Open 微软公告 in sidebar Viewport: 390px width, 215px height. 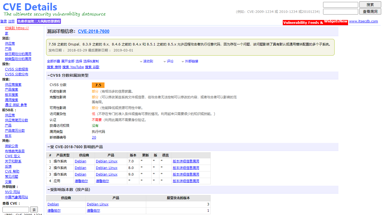12,146
